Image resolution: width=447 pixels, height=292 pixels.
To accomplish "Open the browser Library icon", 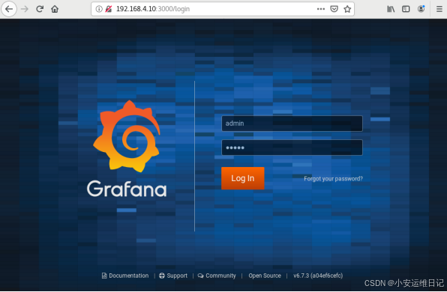I will pos(391,9).
